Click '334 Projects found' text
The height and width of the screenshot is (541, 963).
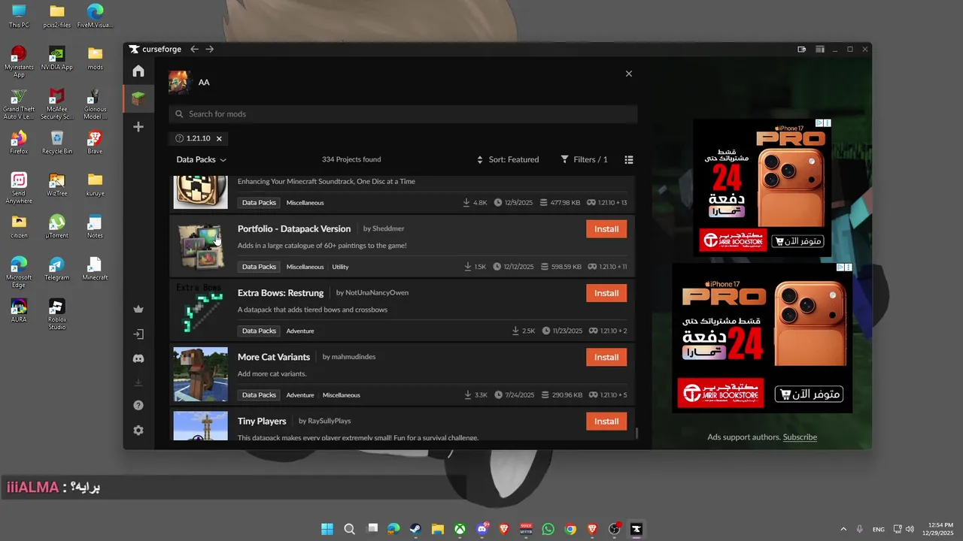351,159
